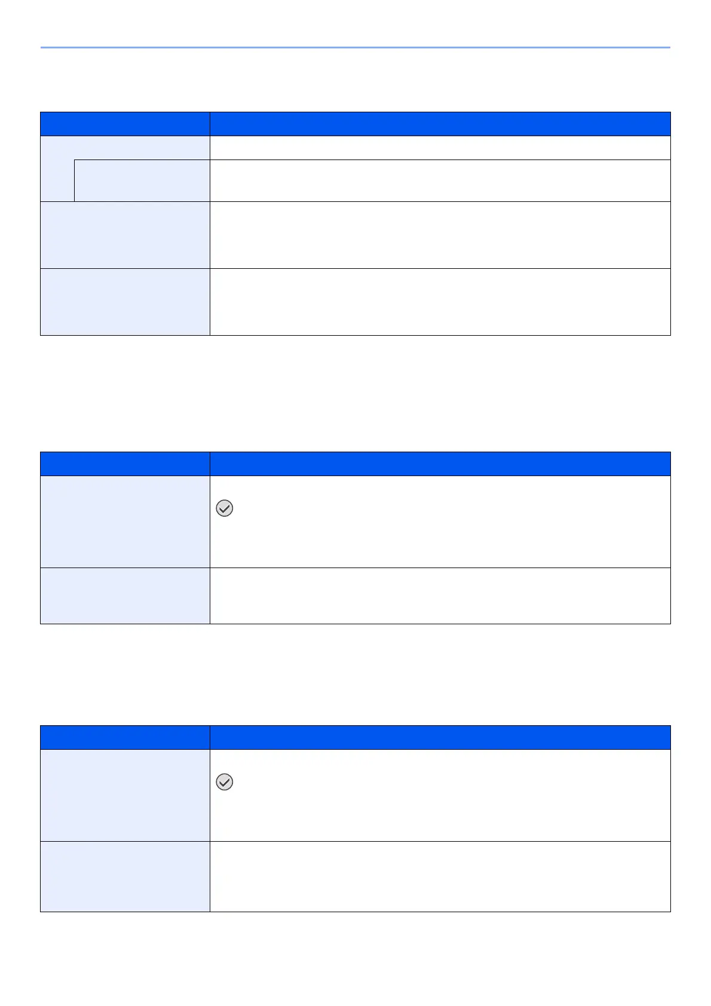Click the checkmark icon in the bottom table
This screenshot has width=711, height=1006.
coord(224,782)
